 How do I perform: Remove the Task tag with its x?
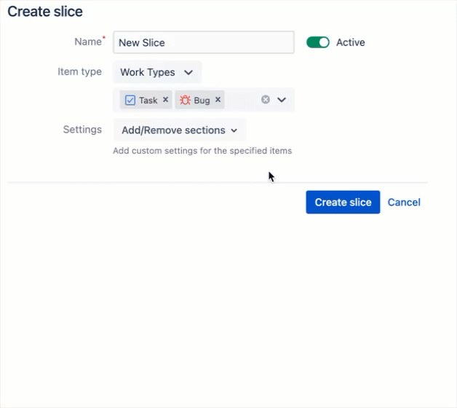pyautogui.click(x=165, y=100)
